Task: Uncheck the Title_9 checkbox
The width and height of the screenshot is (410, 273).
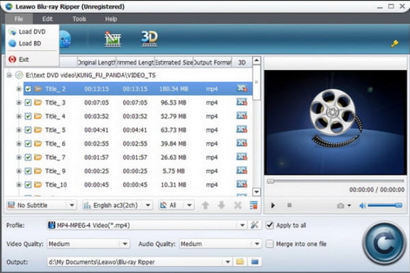Action: pos(28,171)
